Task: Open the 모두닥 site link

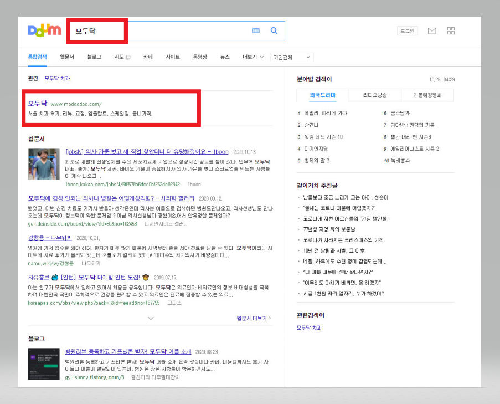Action: coord(37,104)
